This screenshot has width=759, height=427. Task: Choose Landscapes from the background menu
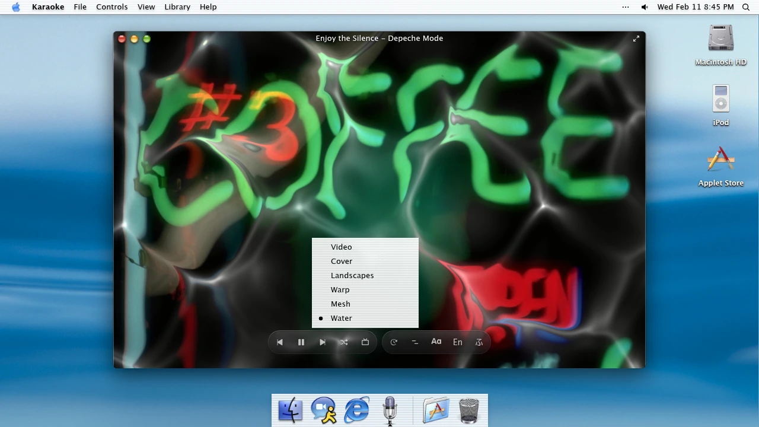[365, 275]
